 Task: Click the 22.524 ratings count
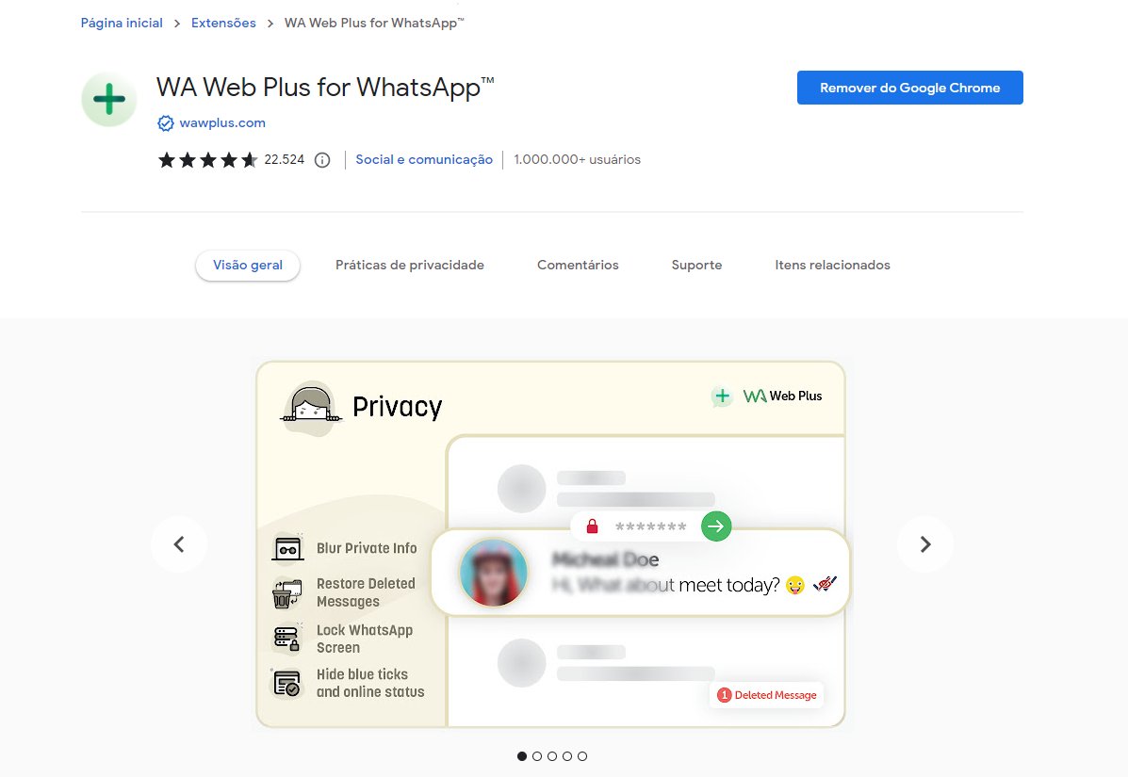click(285, 159)
